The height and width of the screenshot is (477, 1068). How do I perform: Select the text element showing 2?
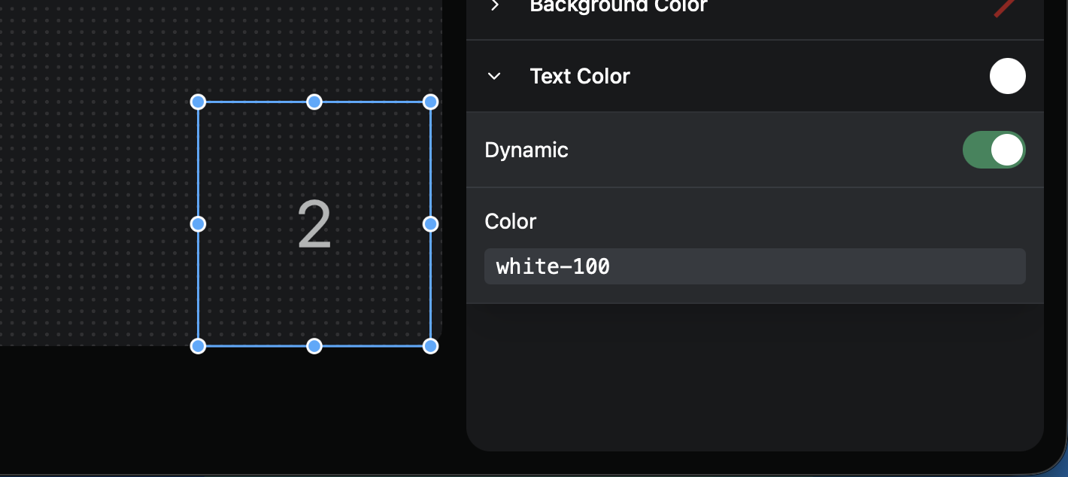(x=314, y=225)
